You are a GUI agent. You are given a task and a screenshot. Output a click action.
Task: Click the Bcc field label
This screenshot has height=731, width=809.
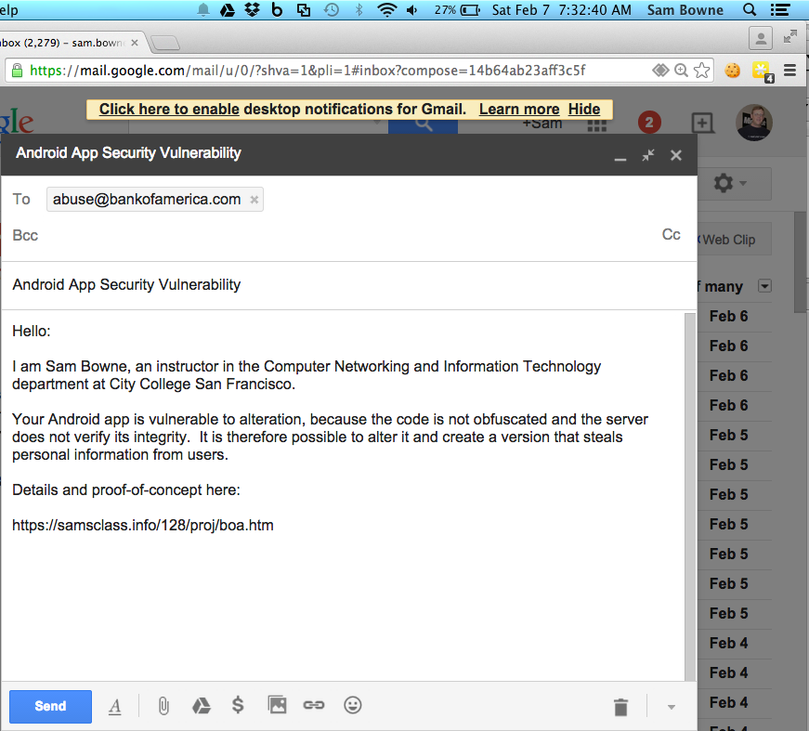(x=25, y=235)
